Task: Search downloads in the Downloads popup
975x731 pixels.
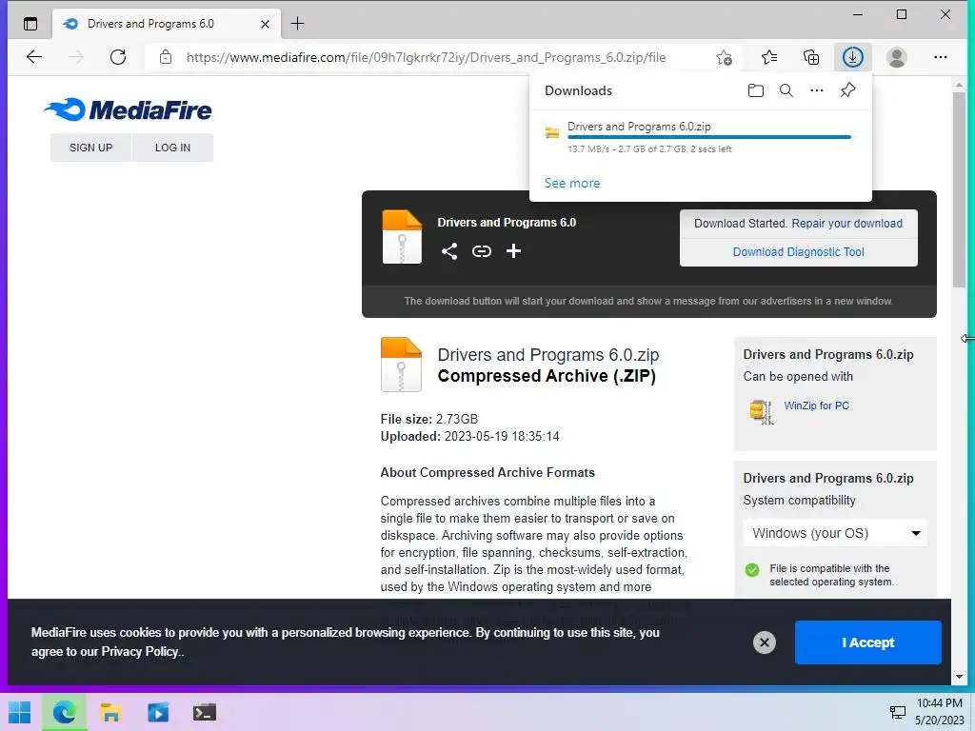Action: 786,90
